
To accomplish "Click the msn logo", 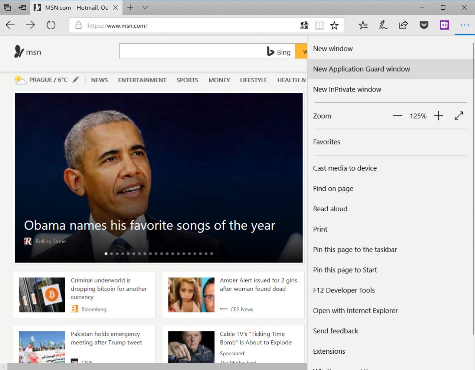I will tap(27, 52).
